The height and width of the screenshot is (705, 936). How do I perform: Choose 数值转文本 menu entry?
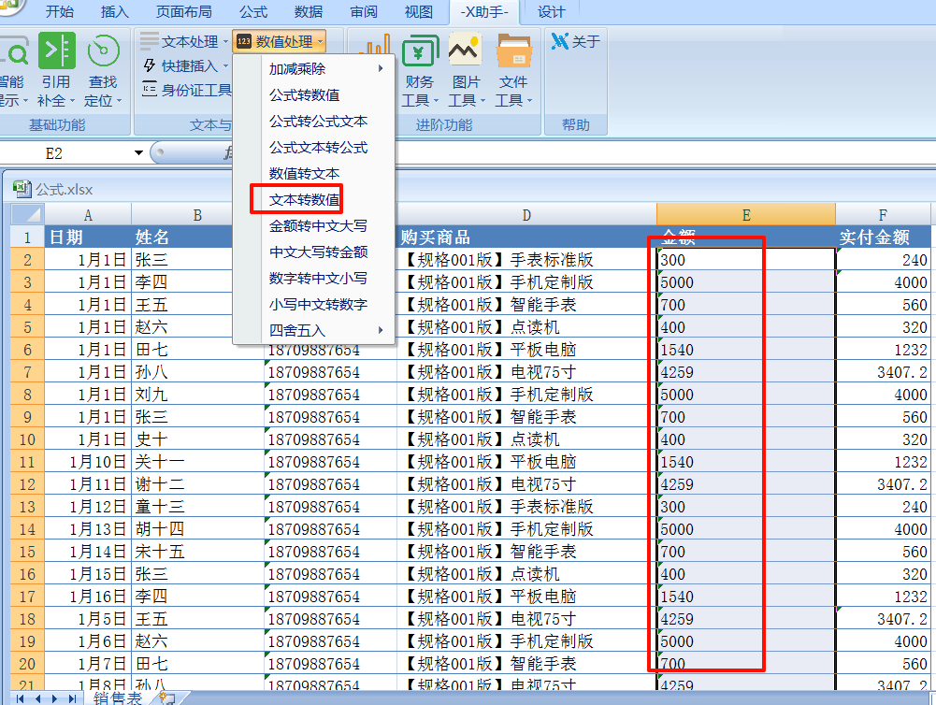305,174
